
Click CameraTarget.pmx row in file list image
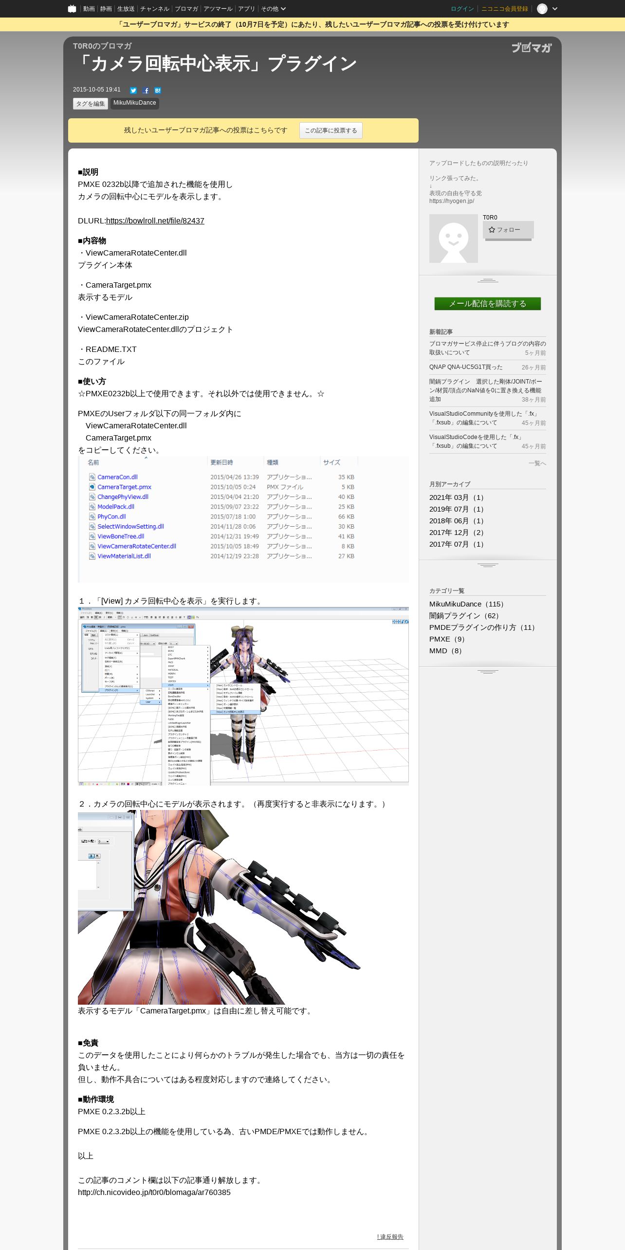coord(222,487)
